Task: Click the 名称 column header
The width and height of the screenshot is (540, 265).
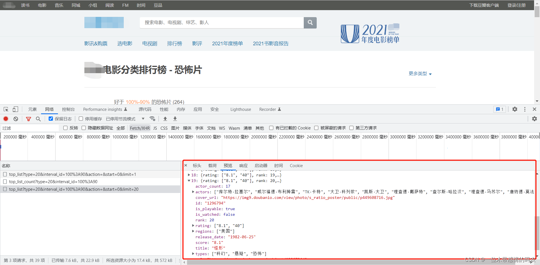Action: pos(6,166)
